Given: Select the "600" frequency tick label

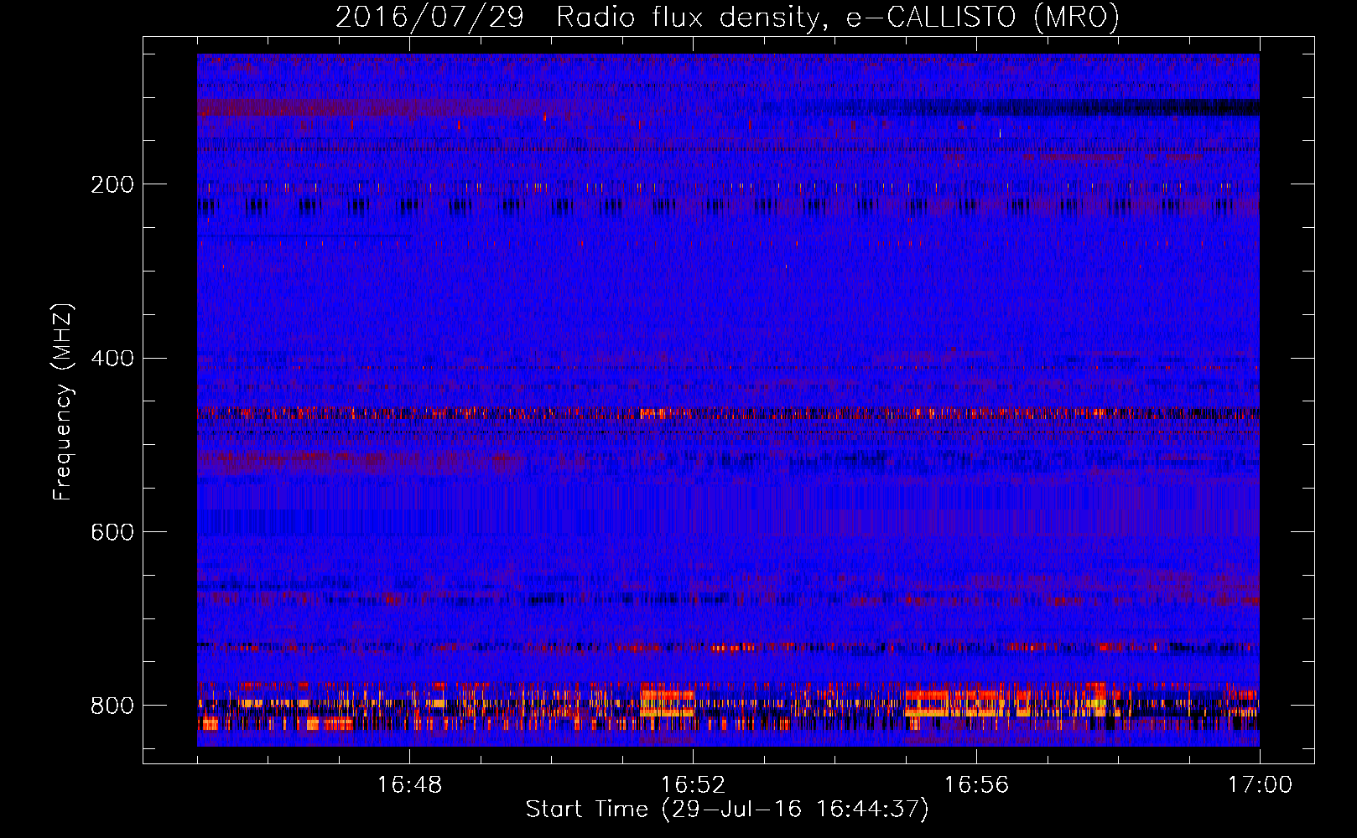Looking at the screenshot, I should (x=112, y=533).
